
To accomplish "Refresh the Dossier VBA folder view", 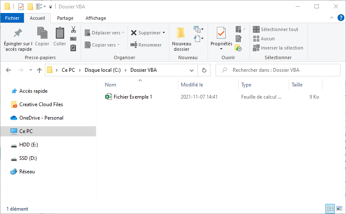I will click(204, 70).
